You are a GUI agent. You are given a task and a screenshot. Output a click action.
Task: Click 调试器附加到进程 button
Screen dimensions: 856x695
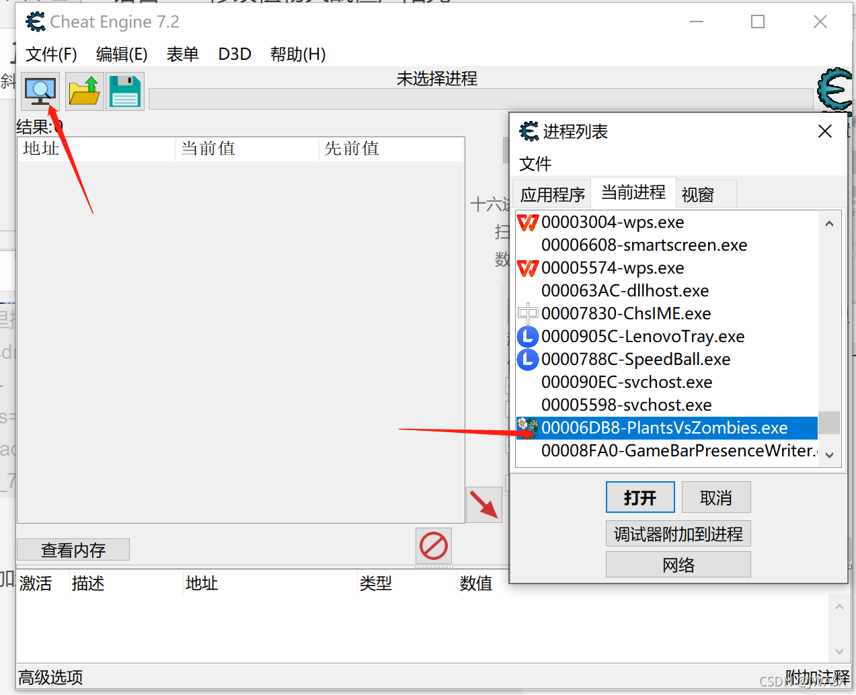tap(678, 534)
